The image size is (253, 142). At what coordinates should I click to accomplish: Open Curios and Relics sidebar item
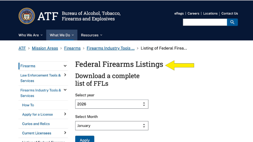pos(36,124)
